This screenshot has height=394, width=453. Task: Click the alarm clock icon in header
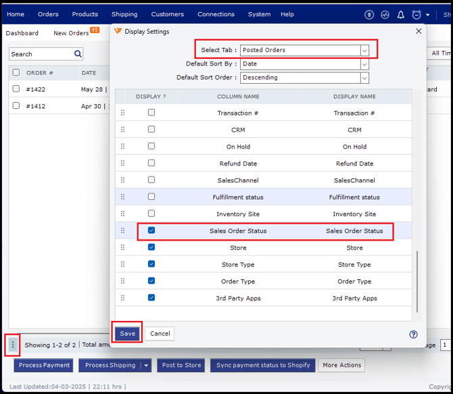(416, 14)
